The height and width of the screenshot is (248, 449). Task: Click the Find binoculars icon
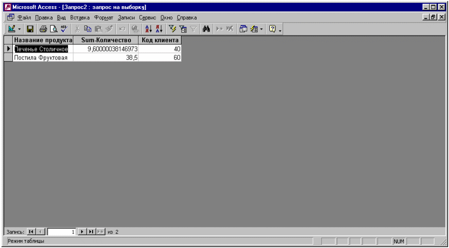[206, 29]
